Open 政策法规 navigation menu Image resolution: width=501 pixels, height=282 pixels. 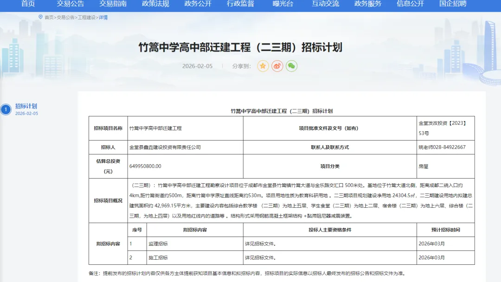(155, 4)
